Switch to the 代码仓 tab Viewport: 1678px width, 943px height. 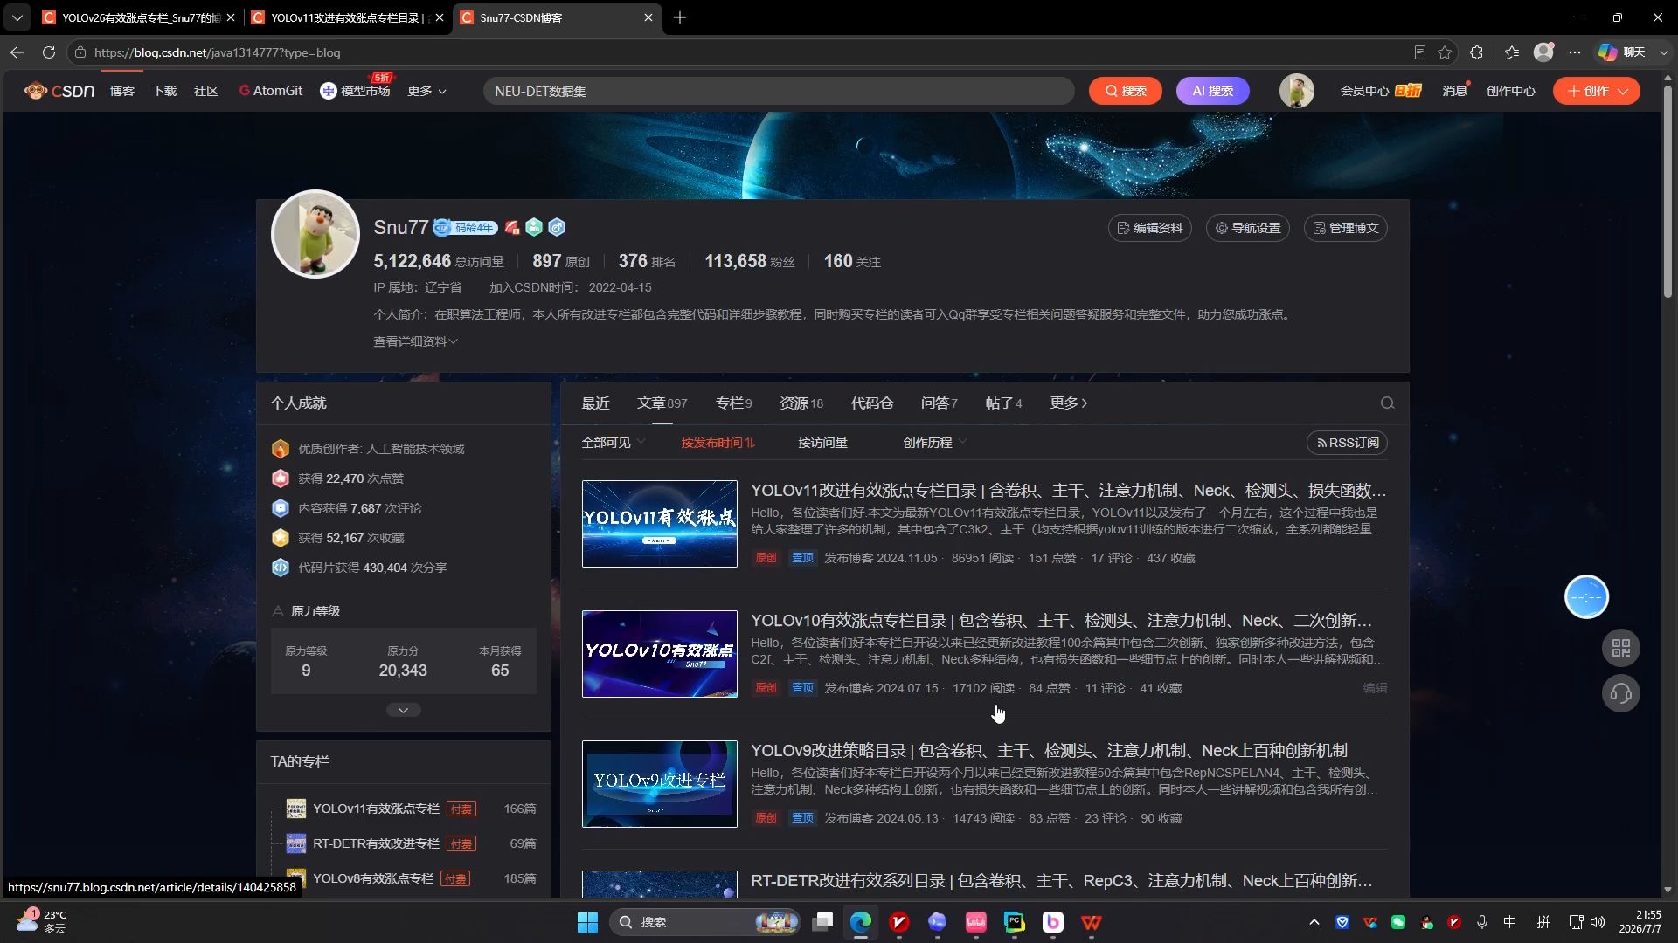(872, 403)
